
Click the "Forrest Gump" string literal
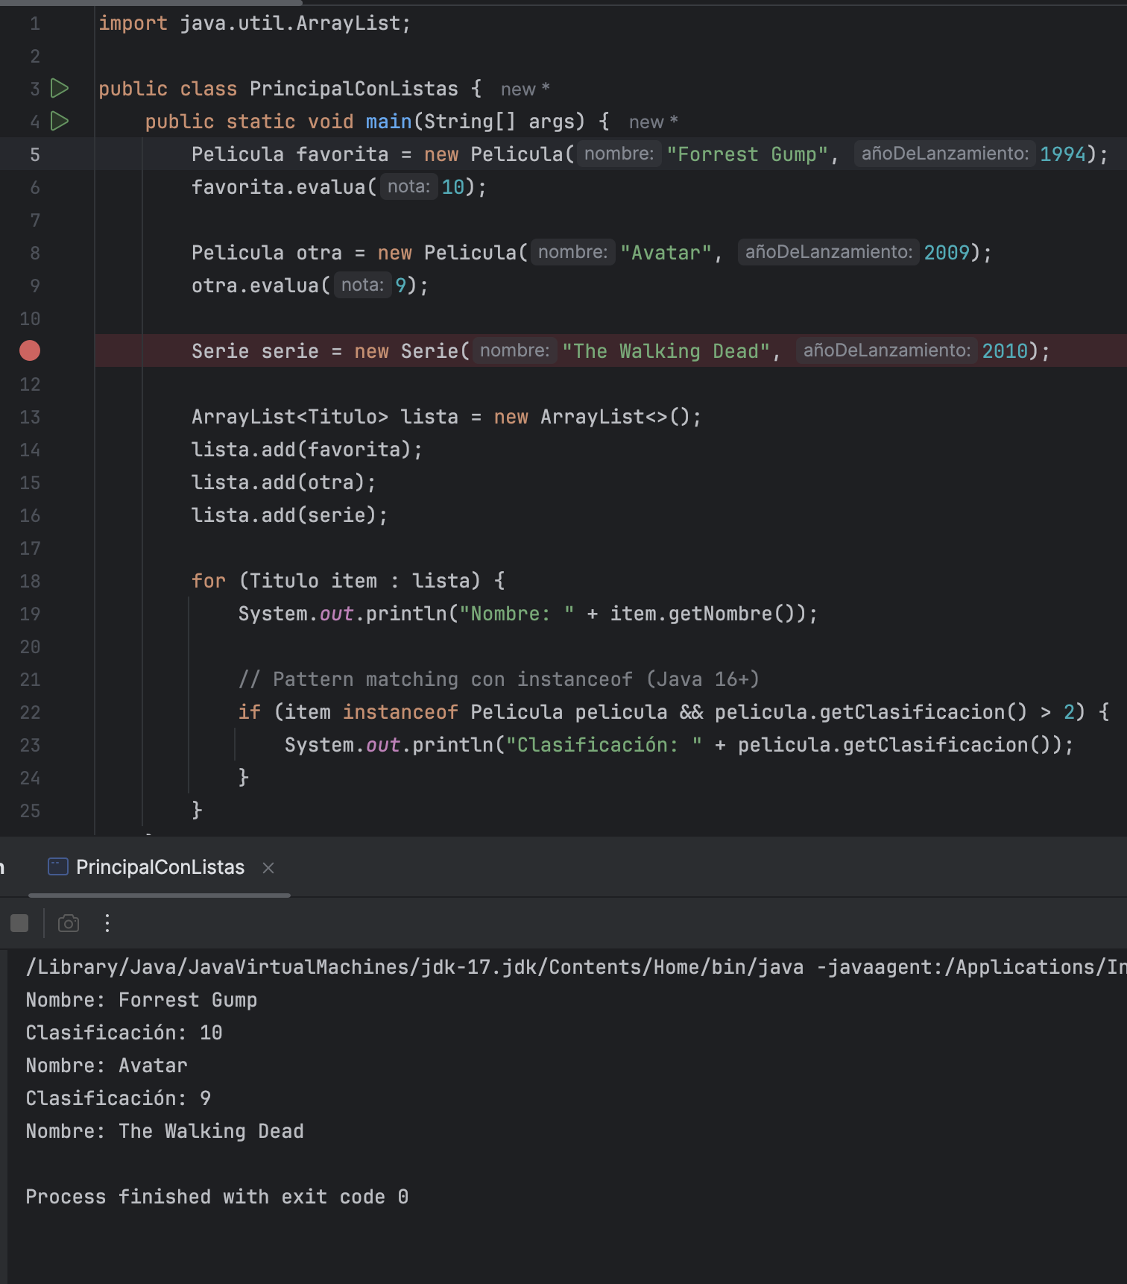(x=748, y=154)
